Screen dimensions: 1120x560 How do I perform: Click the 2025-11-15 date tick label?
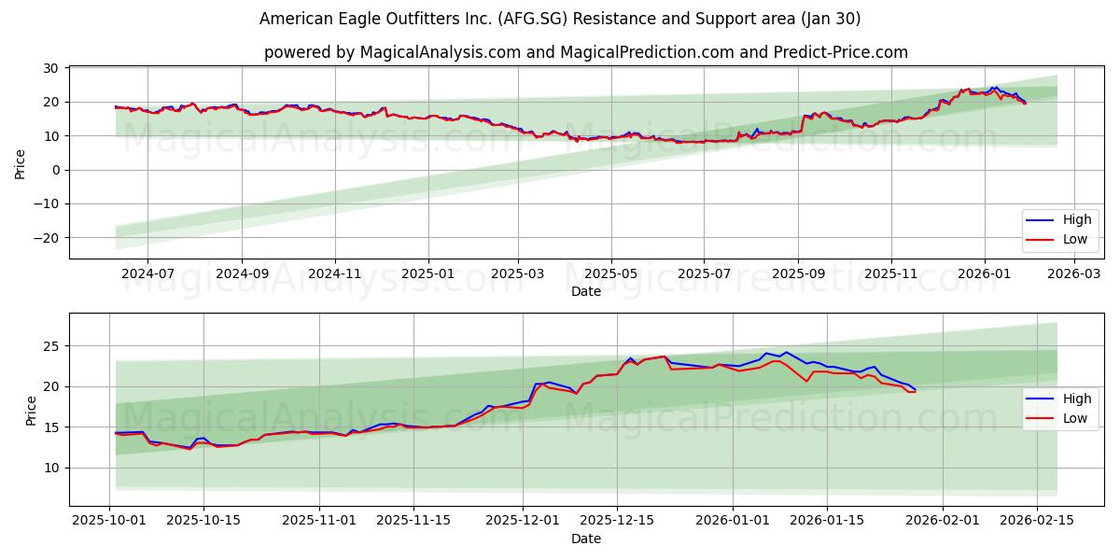(x=413, y=522)
